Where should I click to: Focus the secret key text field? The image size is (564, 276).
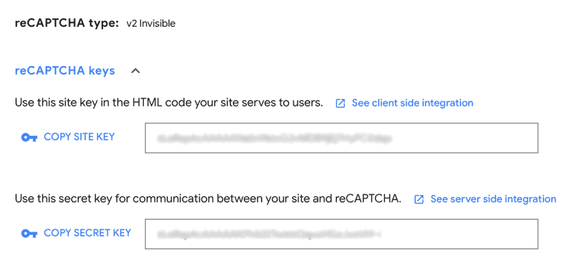tap(341, 234)
